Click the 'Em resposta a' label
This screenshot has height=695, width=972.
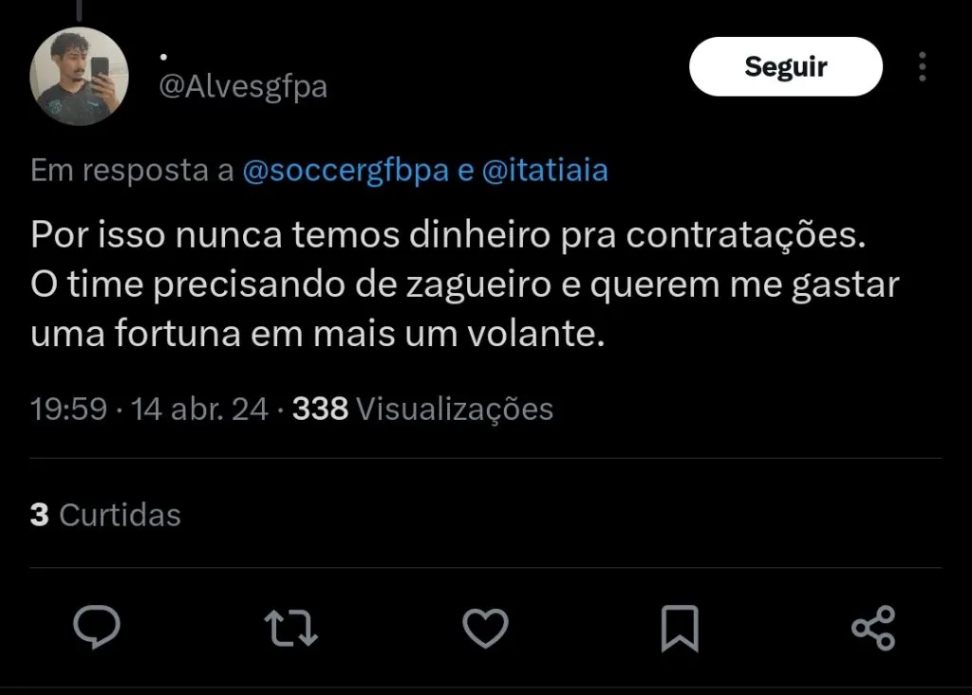[x=132, y=171]
